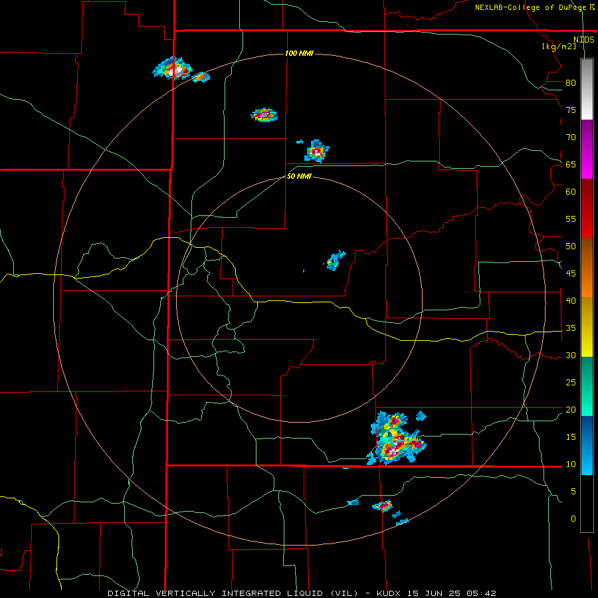Image resolution: width=598 pixels, height=598 pixels.
Task: Click the scale value "35"
Action: pos(571,328)
